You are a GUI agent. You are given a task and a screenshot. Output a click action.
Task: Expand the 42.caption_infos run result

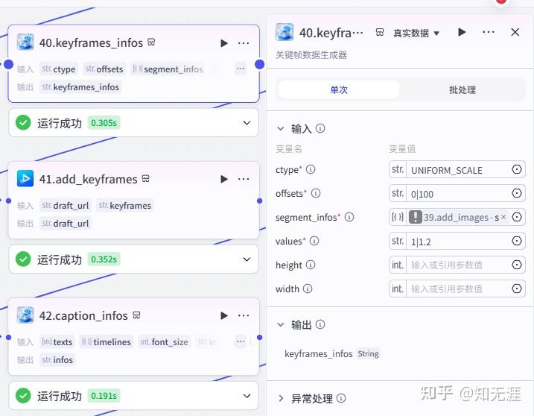(x=247, y=396)
